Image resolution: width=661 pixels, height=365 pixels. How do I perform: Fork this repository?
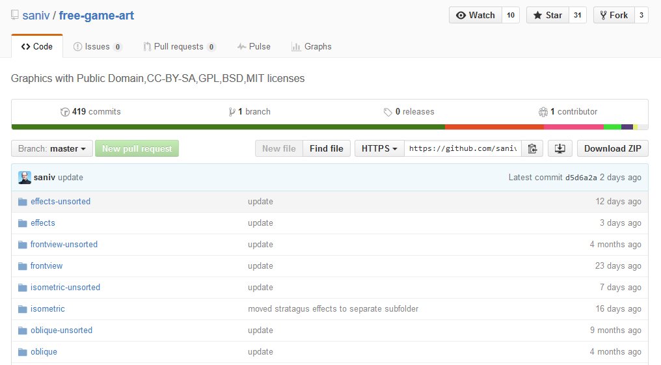tap(614, 15)
